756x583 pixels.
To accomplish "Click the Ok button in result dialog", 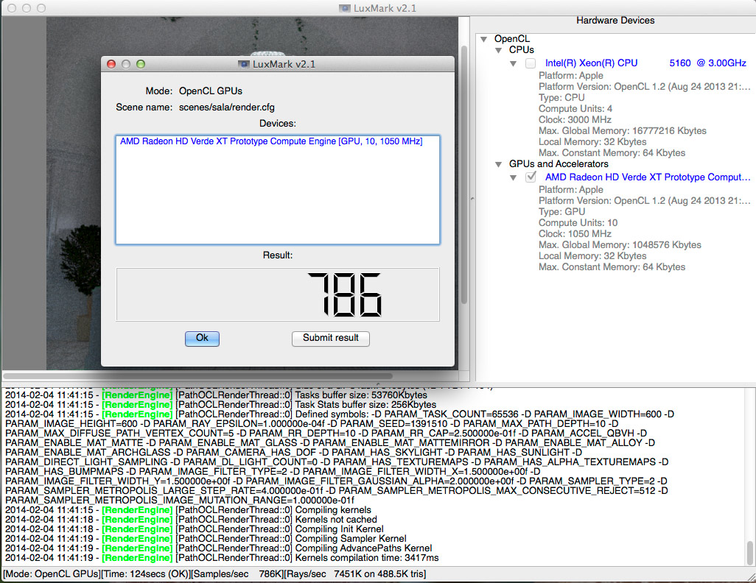I will pyautogui.click(x=202, y=338).
